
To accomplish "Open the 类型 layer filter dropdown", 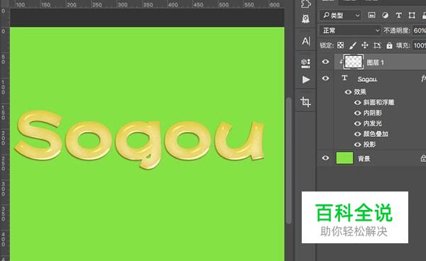I will click(340, 16).
